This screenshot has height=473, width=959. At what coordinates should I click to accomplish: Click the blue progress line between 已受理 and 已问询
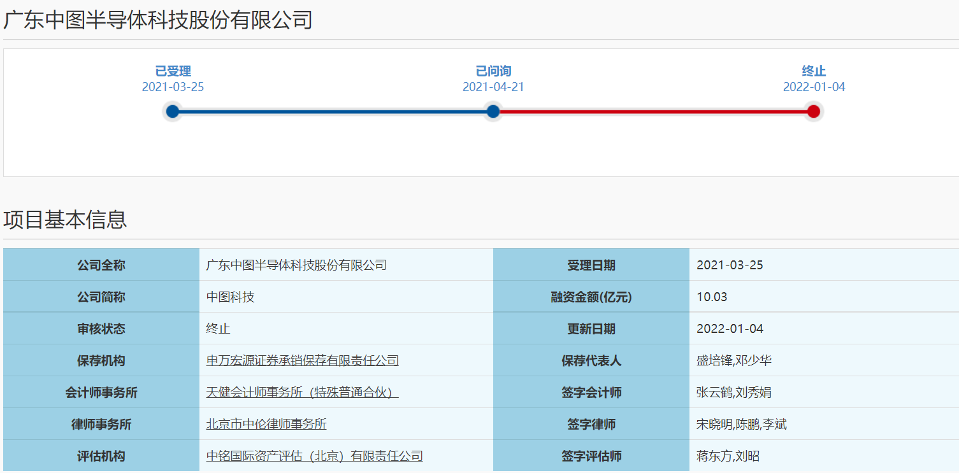click(x=333, y=111)
